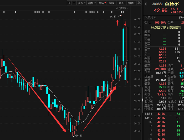
Task: Select the 卖五 sell order row
Action: click(164, 32)
